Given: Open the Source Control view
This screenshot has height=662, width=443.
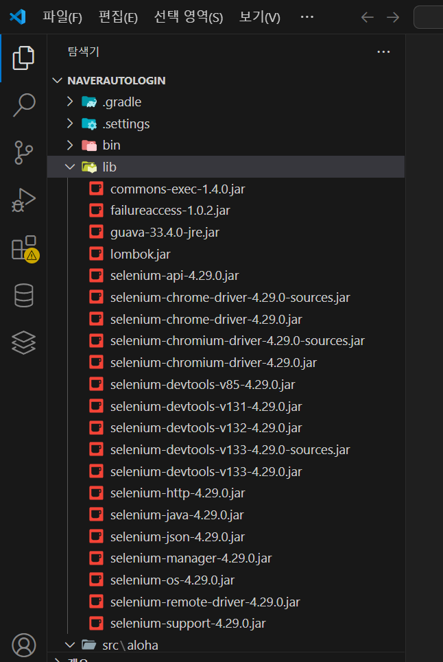Looking at the screenshot, I should coord(23,152).
